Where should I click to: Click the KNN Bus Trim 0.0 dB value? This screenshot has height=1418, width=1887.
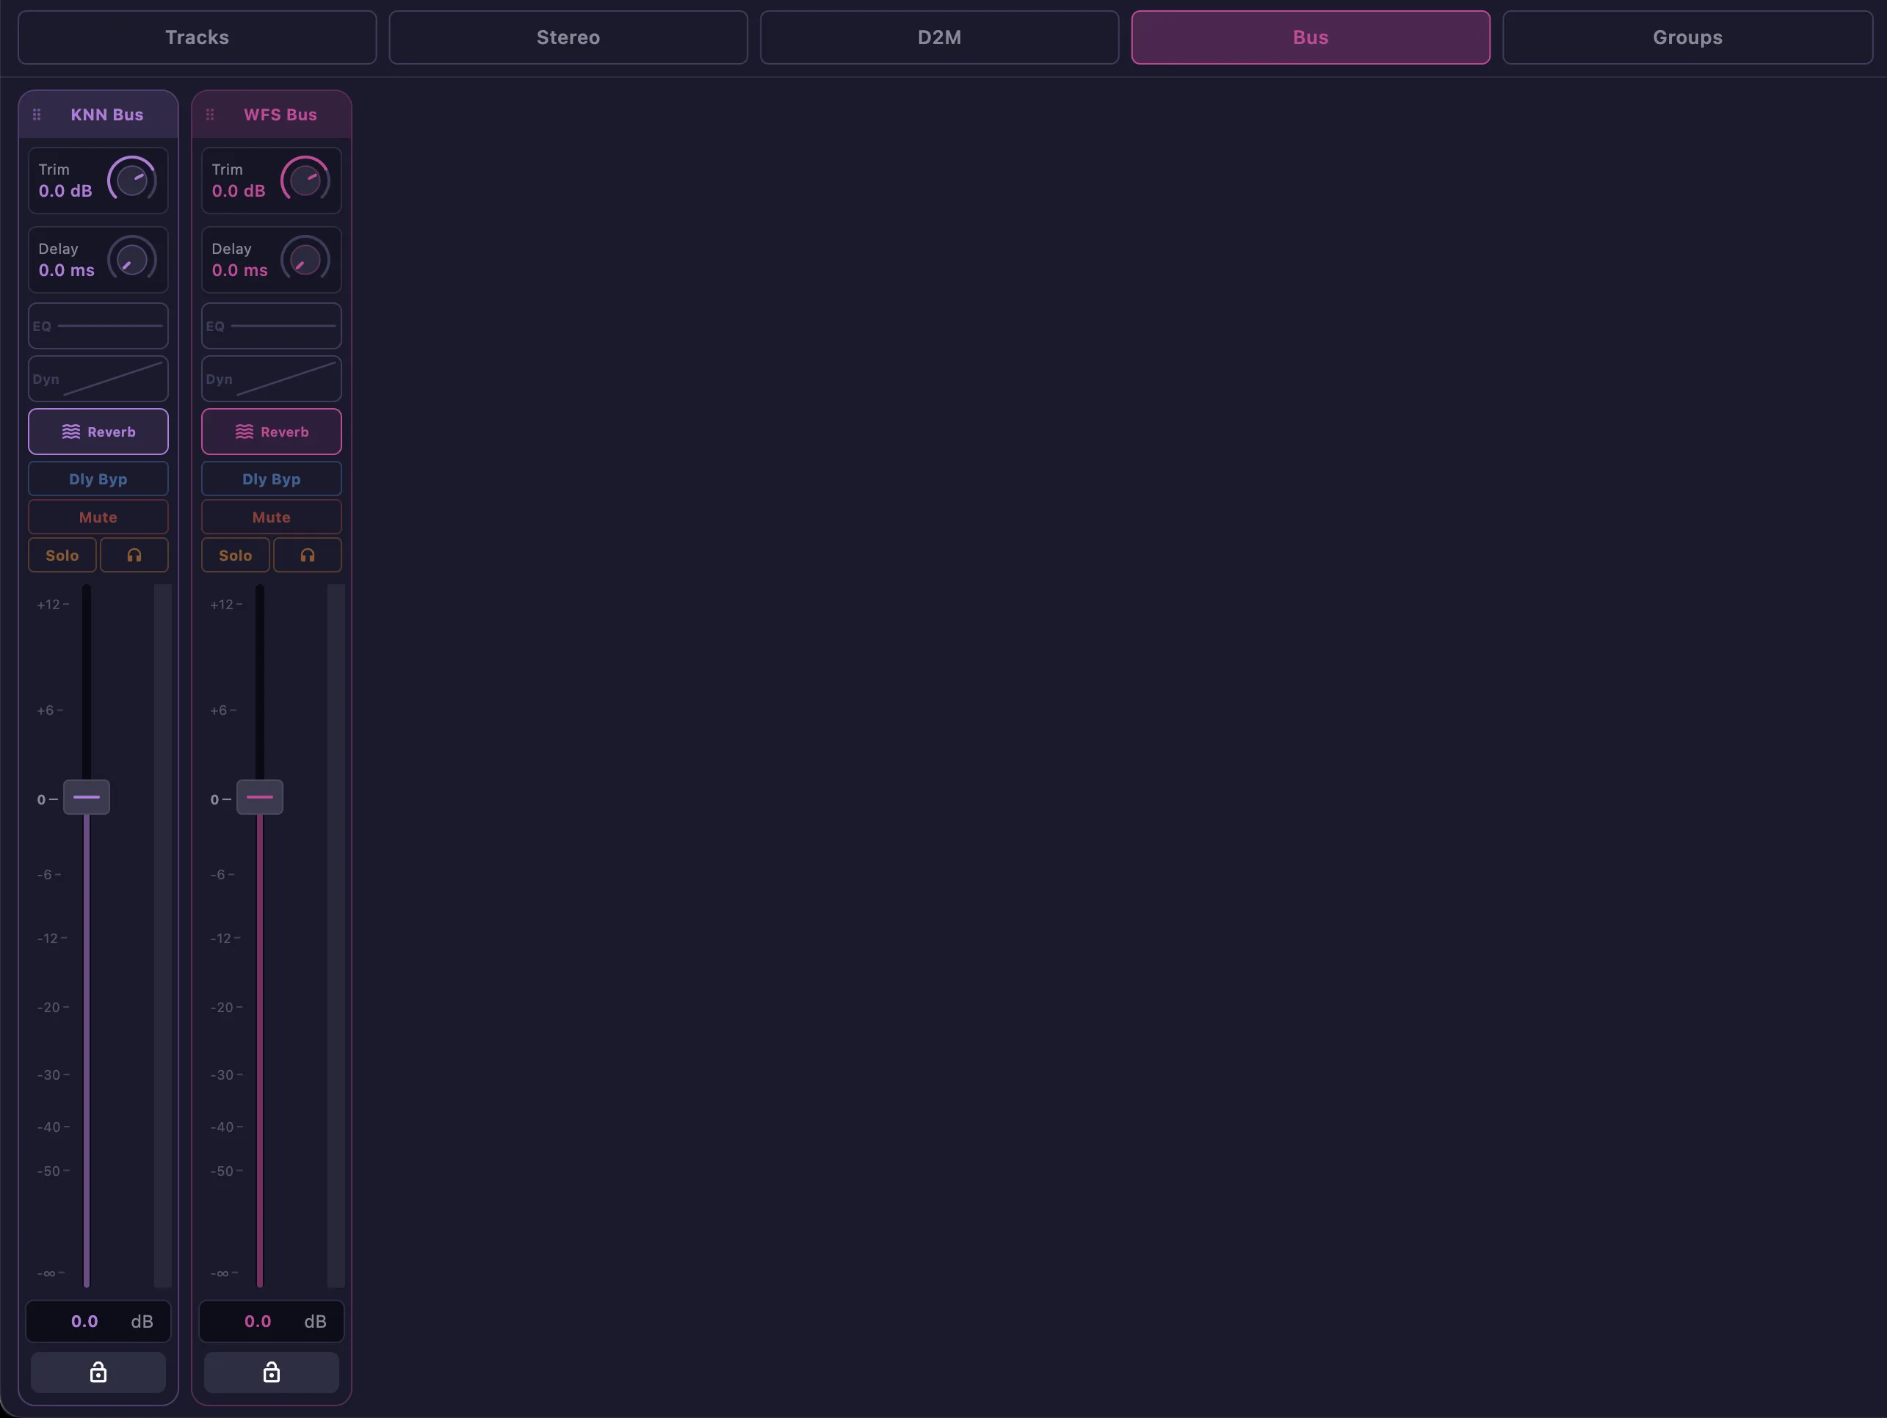pos(65,191)
